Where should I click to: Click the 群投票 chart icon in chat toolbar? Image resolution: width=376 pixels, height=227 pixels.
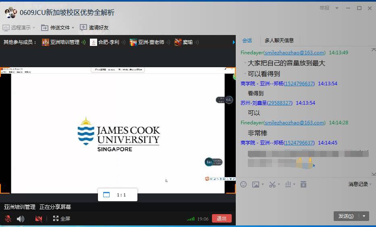pos(288,184)
